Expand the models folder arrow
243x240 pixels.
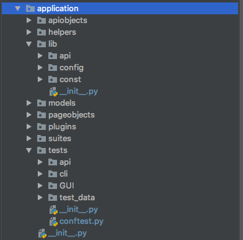click(x=29, y=103)
